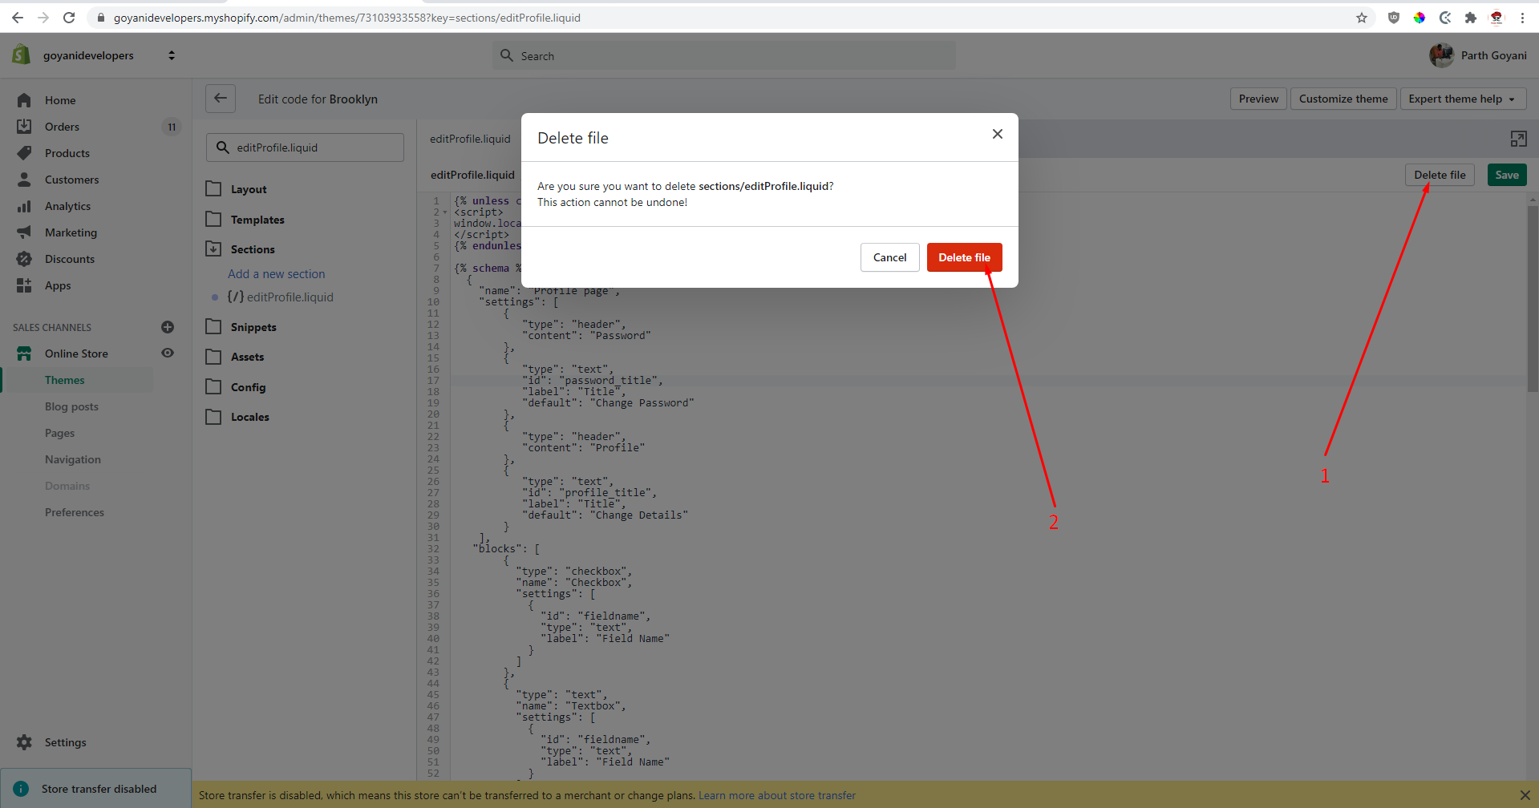
Task: Click the browser address bar URL
Action: coord(346,18)
